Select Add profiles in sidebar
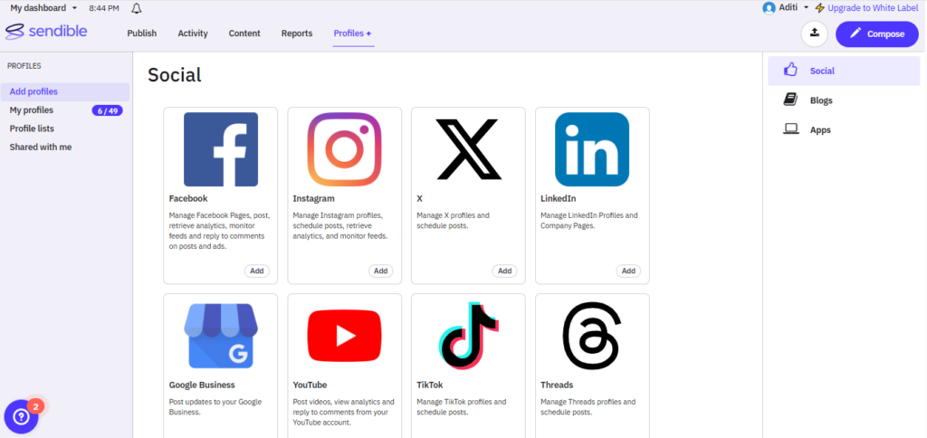The height and width of the screenshot is (438, 927). [x=65, y=91]
